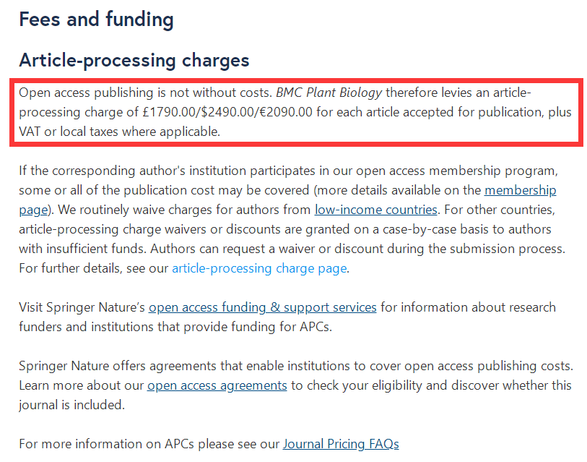Click the Authors can request a waiver sentence

coord(357,249)
